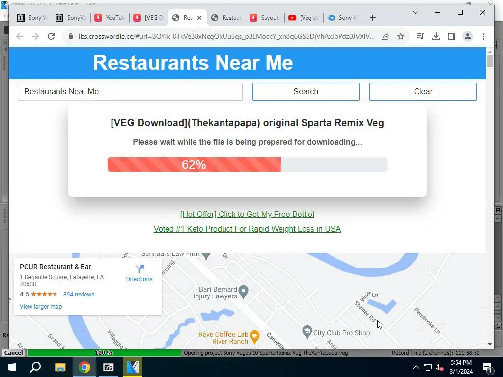Switch to the YouTub tab
503x377 pixels.
point(110,18)
